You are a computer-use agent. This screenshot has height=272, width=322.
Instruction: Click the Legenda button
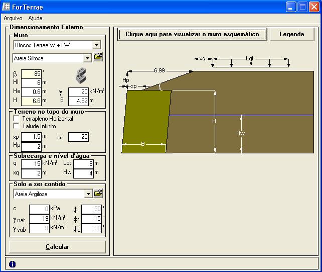[x=292, y=34]
